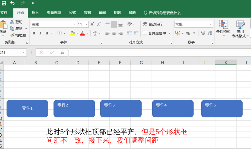Open font settings dialog launcher in 字体 group
The image size is (251, 150).
[101, 43]
